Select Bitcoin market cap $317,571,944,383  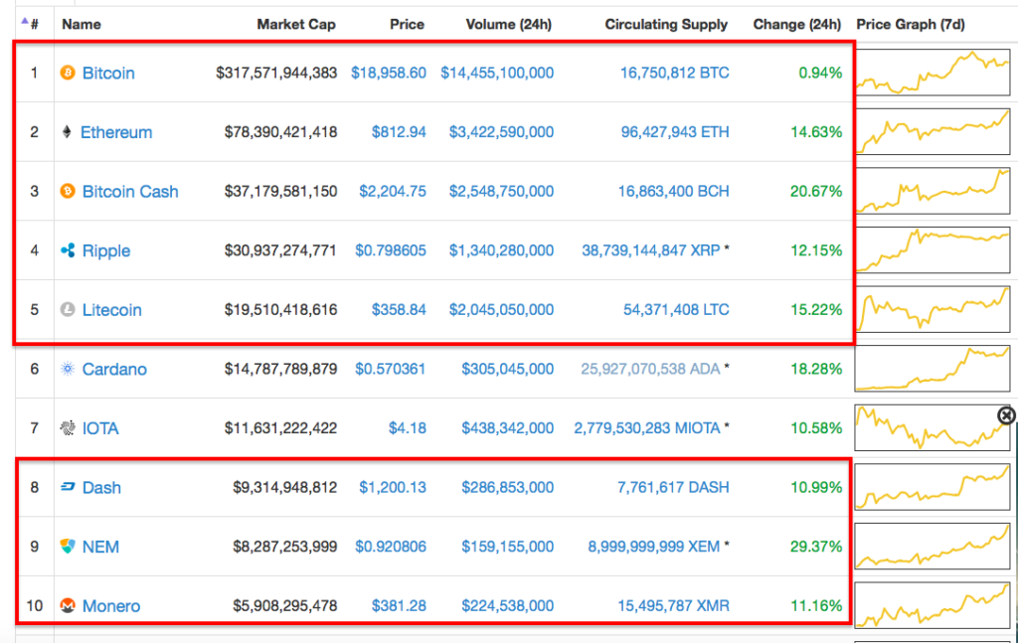tap(276, 73)
